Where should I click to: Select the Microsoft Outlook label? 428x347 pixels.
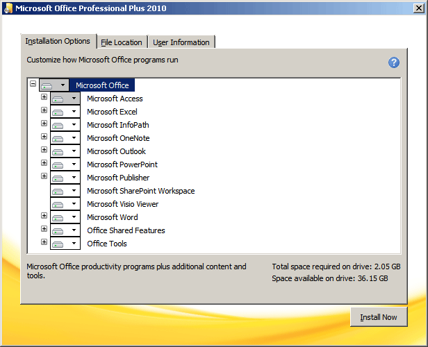[116, 151]
